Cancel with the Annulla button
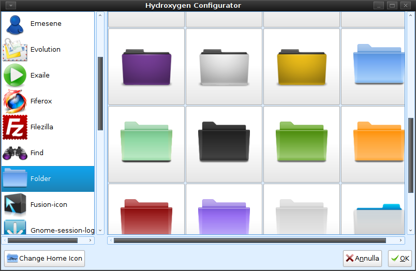Screen dimensions: 416x271 coord(362,258)
